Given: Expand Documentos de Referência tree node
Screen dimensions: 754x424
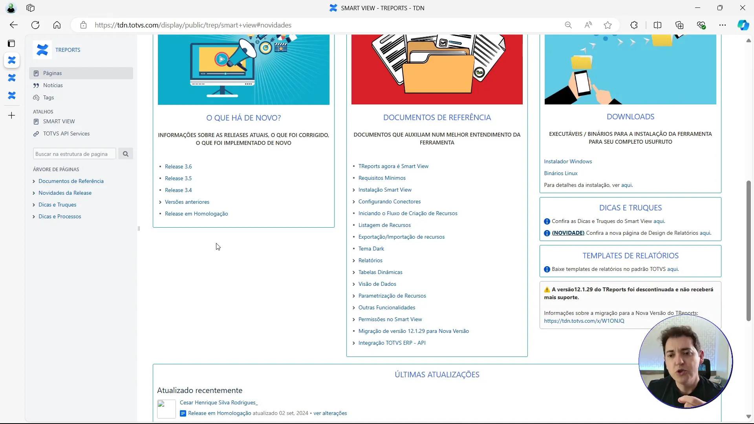Looking at the screenshot, I should pyautogui.click(x=34, y=181).
